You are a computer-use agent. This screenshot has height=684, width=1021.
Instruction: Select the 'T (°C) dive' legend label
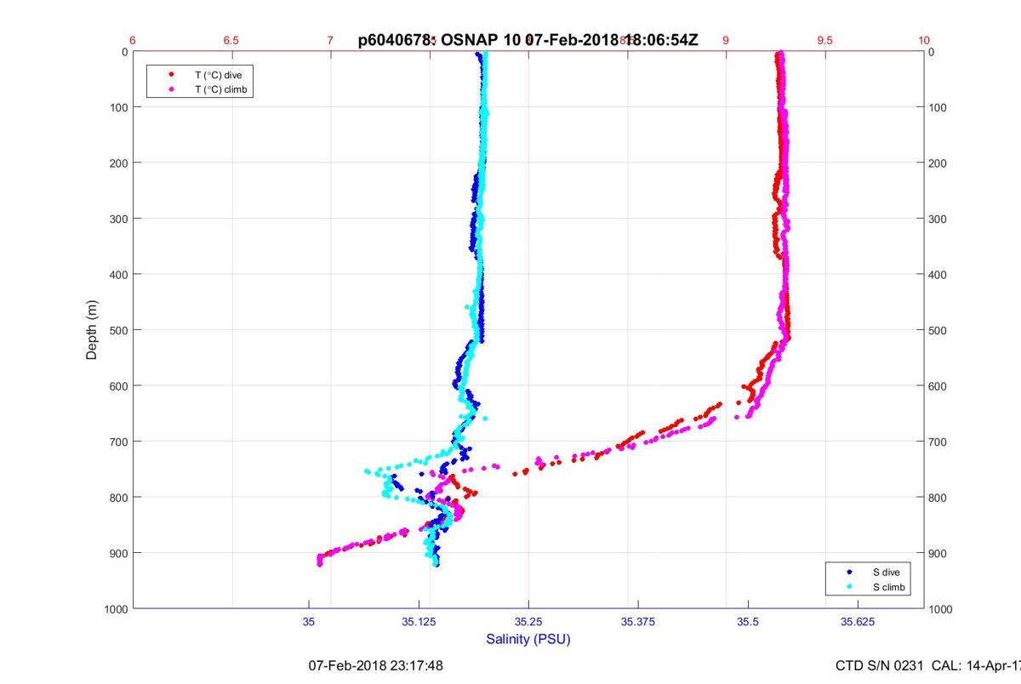[219, 75]
